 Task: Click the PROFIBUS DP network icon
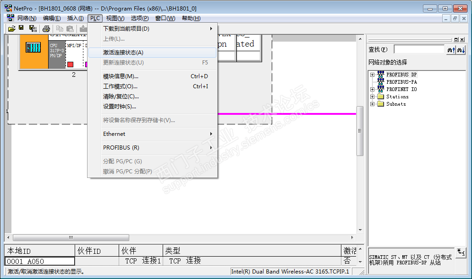tap(381, 74)
